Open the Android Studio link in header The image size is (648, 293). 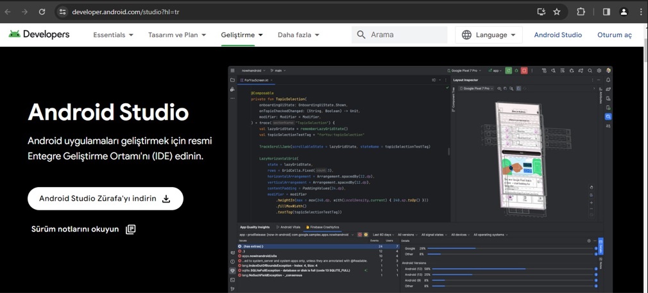pyautogui.click(x=558, y=35)
